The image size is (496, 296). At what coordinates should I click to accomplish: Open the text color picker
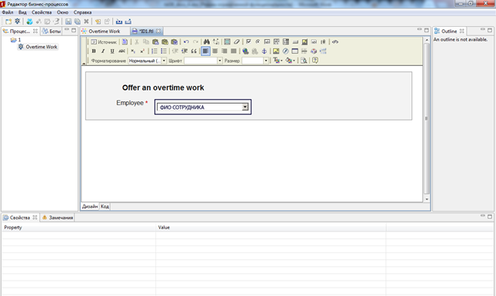278,61
